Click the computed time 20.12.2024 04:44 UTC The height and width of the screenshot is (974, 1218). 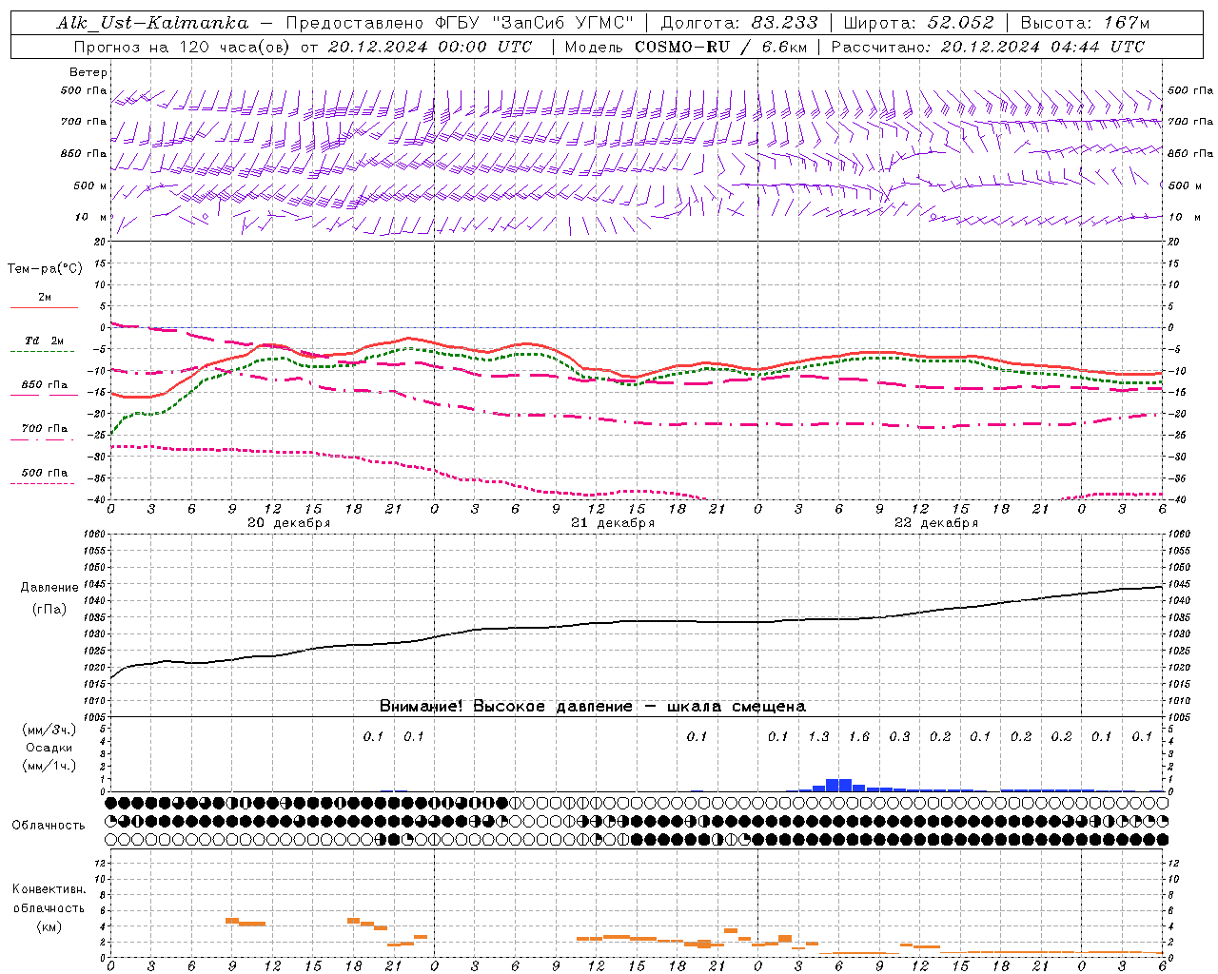tap(1043, 47)
